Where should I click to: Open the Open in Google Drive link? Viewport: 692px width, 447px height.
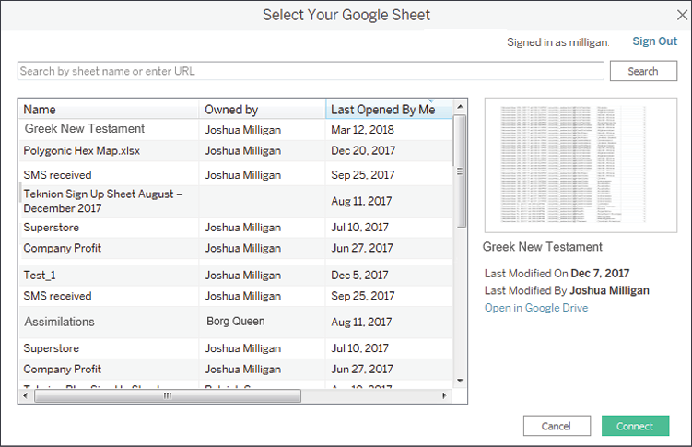click(536, 308)
